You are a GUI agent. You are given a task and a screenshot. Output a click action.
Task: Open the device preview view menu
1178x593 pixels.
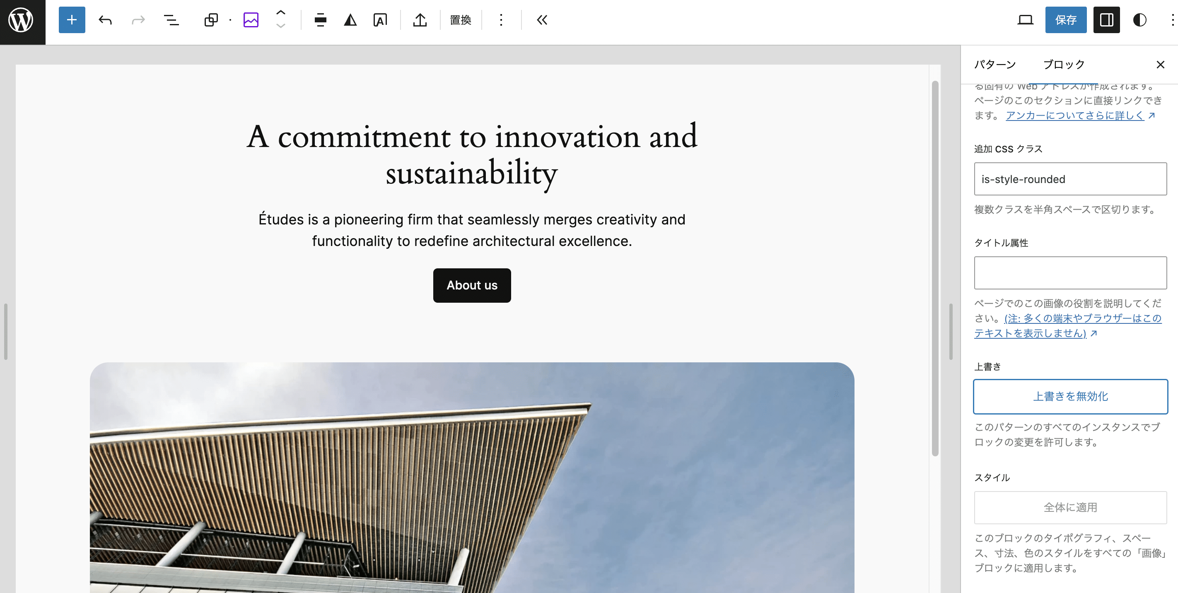pyautogui.click(x=1025, y=20)
